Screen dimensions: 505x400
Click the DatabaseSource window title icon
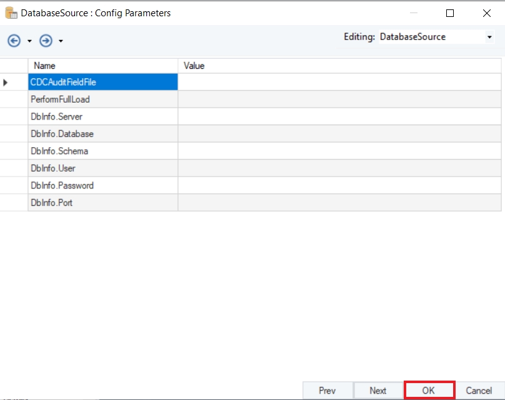pyautogui.click(x=11, y=13)
